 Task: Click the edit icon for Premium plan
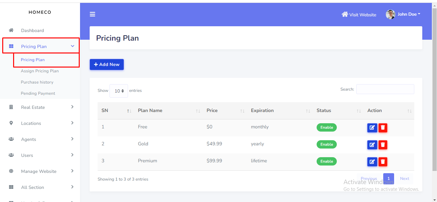coord(372,162)
